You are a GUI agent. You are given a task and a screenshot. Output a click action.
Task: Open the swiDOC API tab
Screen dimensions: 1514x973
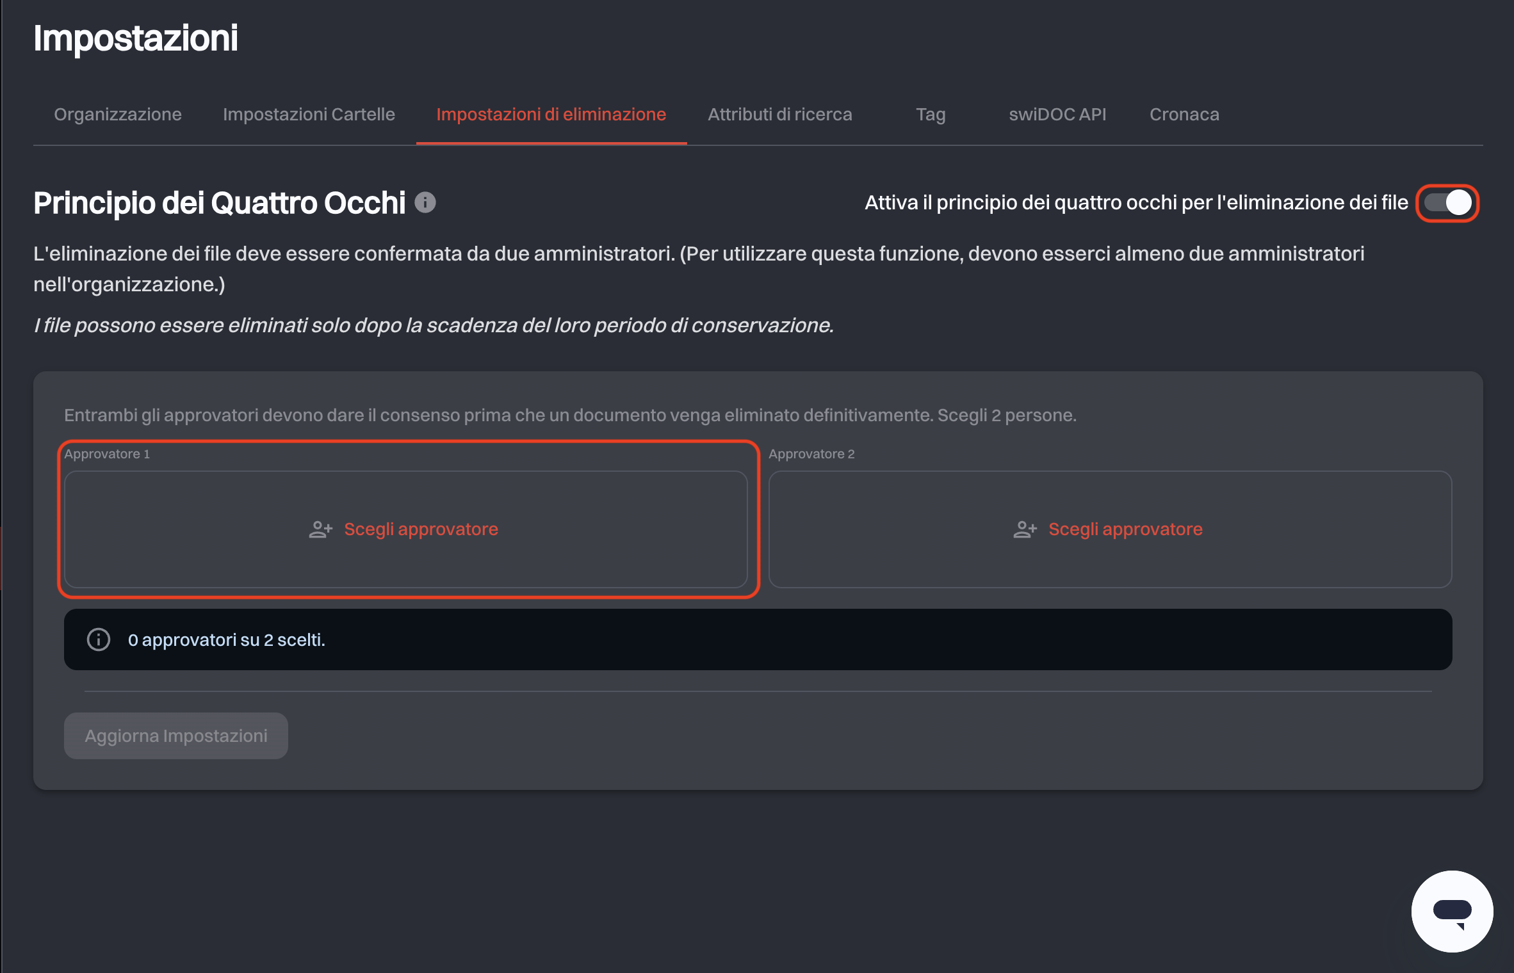click(1057, 115)
